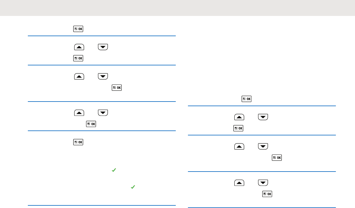Click the bottom OK key icon in right column
The image size is (355, 208).
(x=267, y=194)
